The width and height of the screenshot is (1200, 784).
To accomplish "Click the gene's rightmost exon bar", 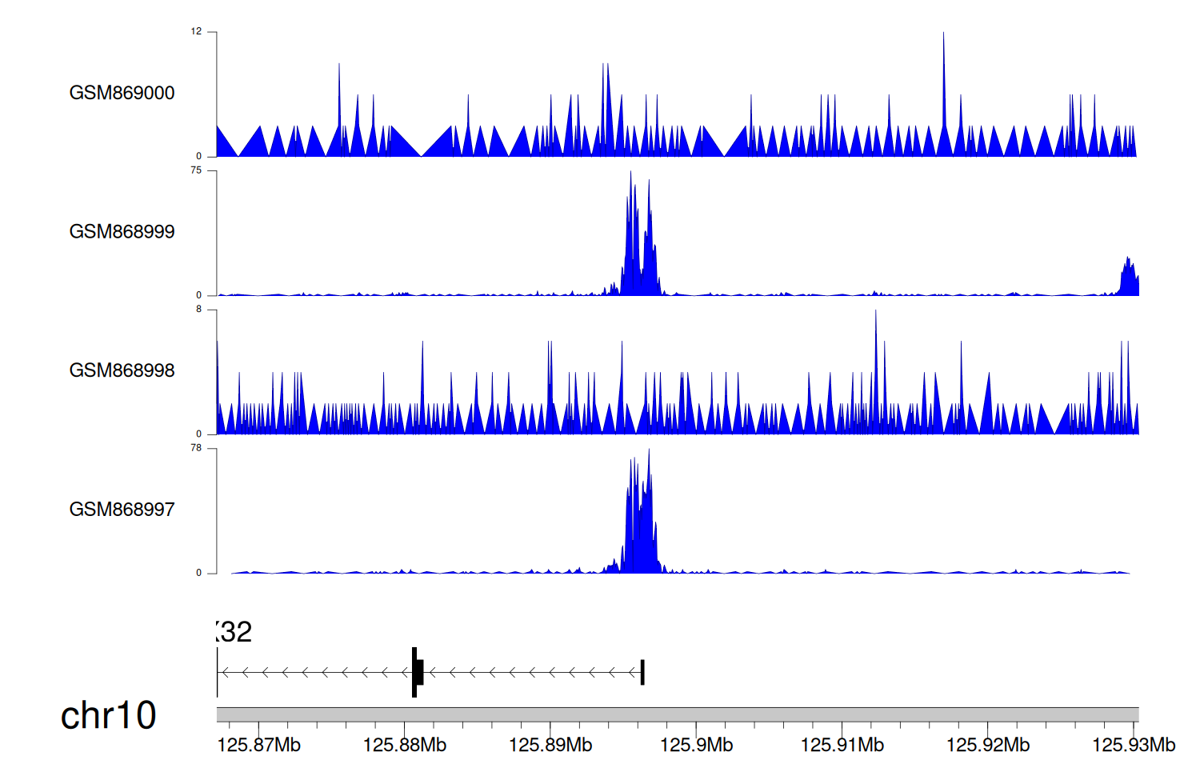I will point(642,673).
